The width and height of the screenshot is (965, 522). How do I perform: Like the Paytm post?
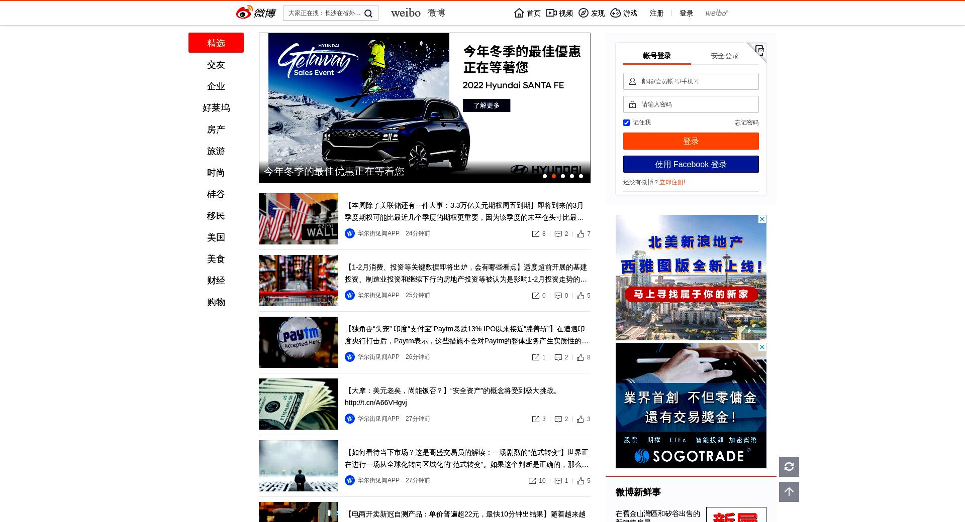[x=581, y=357]
